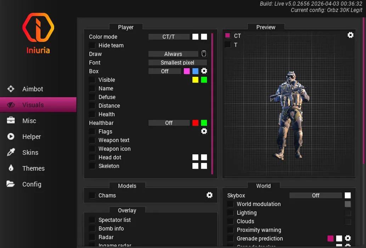Click the CT player model preview
The height and width of the screenshot is (248, 366).
click(289, 115)
